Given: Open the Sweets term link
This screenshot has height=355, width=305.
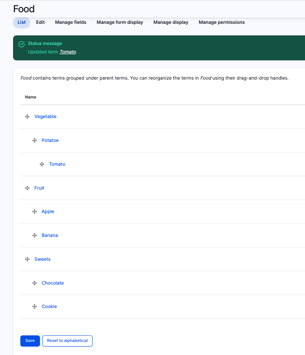Looking at the screenshot, I should 43,259.
